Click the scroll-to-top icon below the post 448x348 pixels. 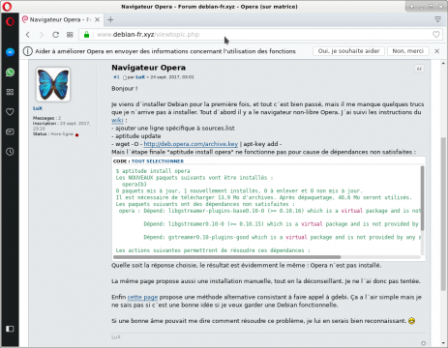424,343
